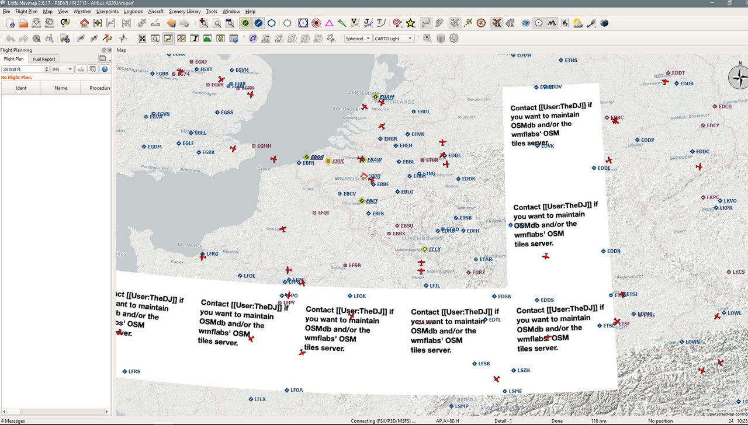Click the map zoom in icon

tap(203, 23)
